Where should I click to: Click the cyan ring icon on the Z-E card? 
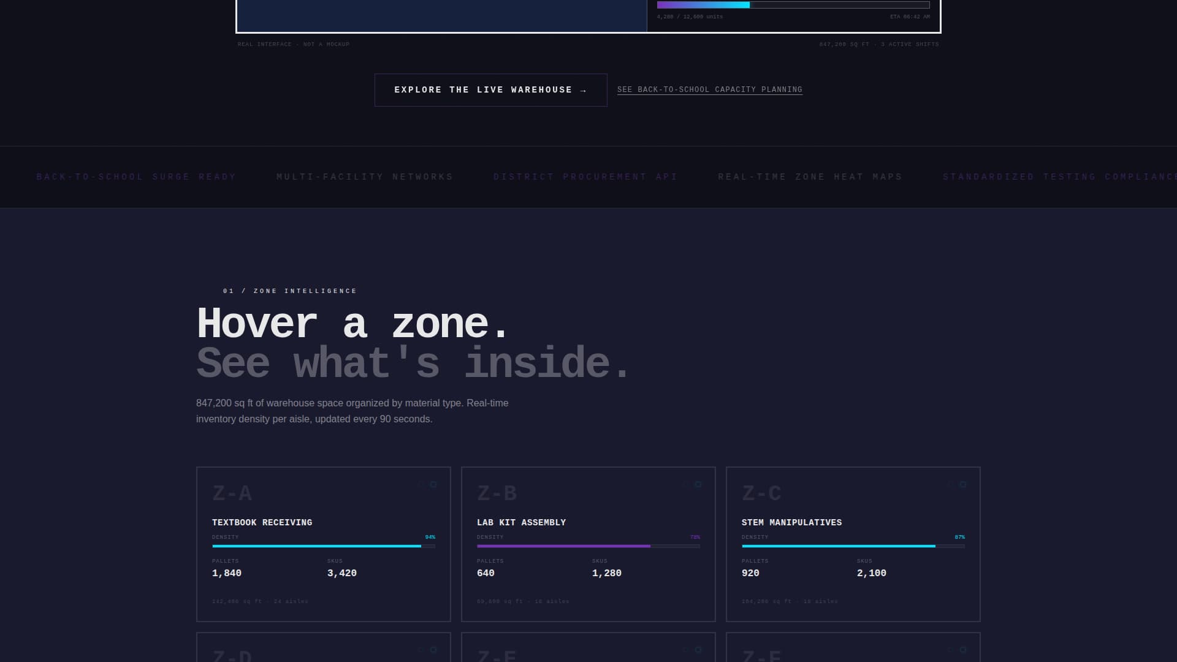click(698, 650)
